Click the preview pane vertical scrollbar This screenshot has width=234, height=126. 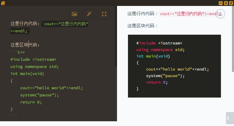click(x=233, y=39)
